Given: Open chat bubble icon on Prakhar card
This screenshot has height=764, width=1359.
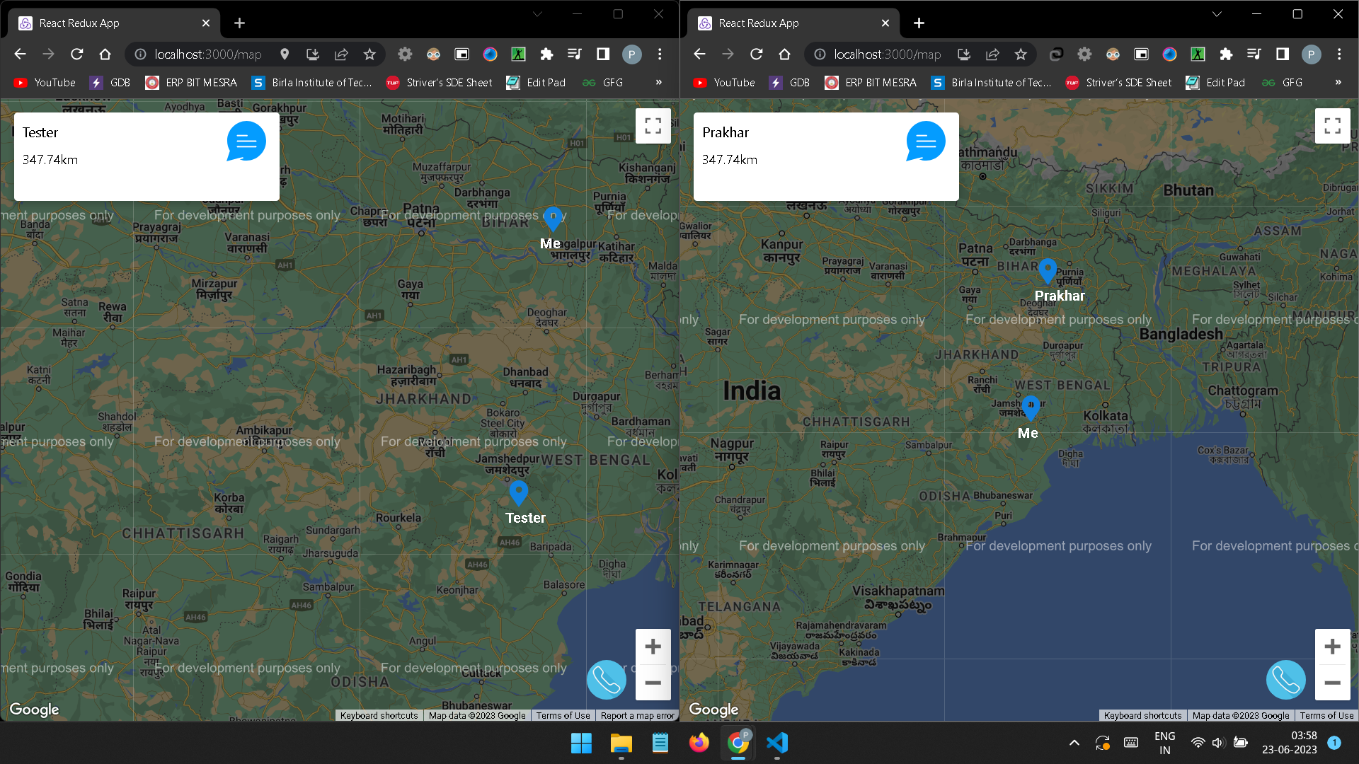Looking at the screenshot, I should tap(925, 141).
